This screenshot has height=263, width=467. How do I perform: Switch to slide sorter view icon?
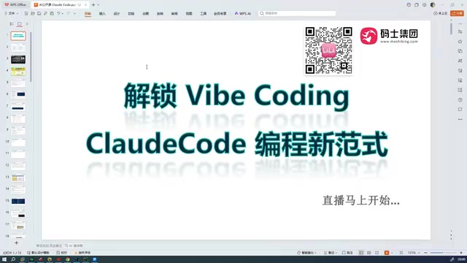(369, 253)
